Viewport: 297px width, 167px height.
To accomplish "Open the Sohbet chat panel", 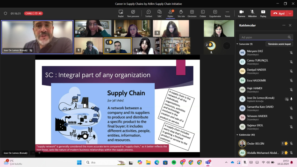I will pyautogui.click(x=148, y=13).
